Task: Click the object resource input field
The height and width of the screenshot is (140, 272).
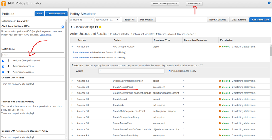Action: point(131,71)
